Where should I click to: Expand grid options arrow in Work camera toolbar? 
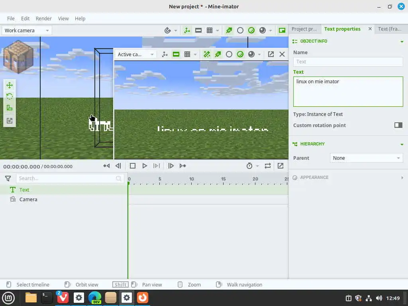217,31
